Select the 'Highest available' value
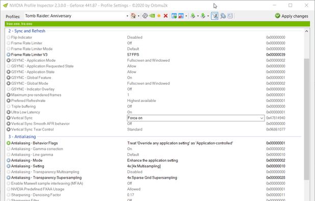Viewport: 315px width, 201px height. pos(141,100)
